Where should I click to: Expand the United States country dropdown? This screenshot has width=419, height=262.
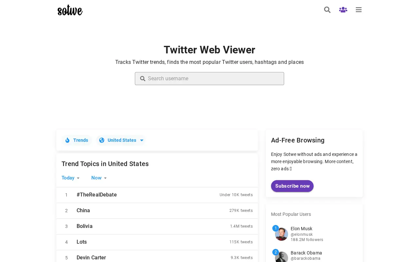[121, 140]
